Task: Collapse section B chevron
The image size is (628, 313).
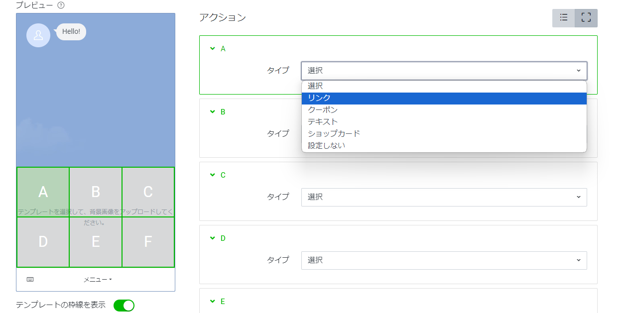Action: [213, 112]
